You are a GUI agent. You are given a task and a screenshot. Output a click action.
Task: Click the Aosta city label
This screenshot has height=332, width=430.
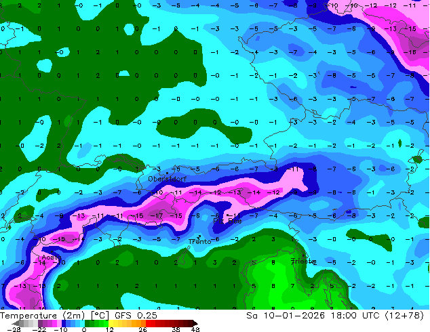52,257
